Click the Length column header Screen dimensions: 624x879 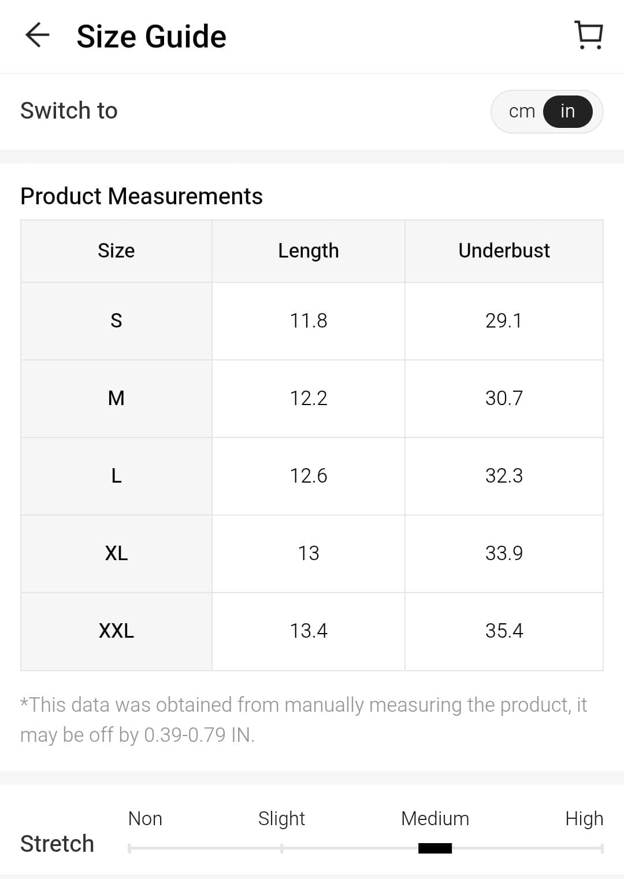point(309,251)
